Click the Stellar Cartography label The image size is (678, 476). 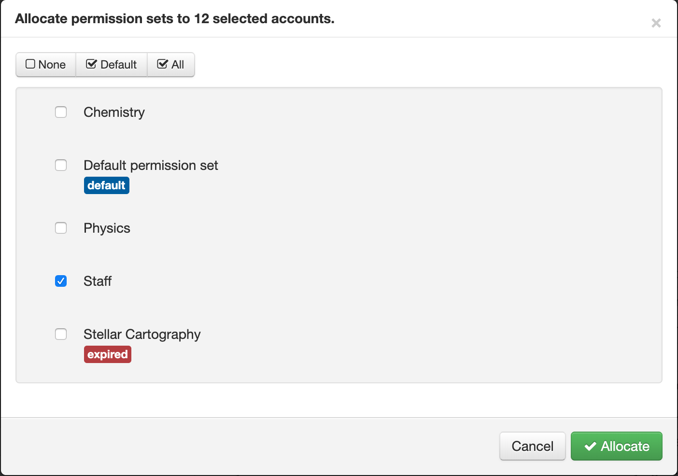[142, 335]
